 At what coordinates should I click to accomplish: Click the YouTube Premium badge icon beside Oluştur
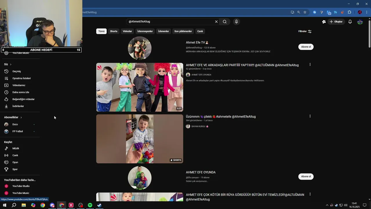pos(324,22)
